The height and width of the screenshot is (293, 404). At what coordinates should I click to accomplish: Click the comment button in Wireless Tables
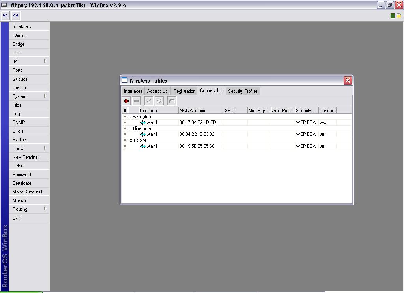click(x=172, y=101)
